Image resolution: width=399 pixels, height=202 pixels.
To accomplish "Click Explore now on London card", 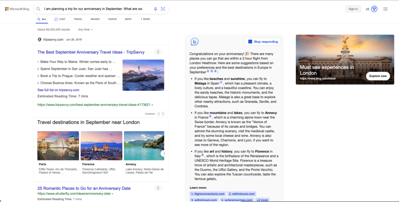I will click(x=378, y=76).
